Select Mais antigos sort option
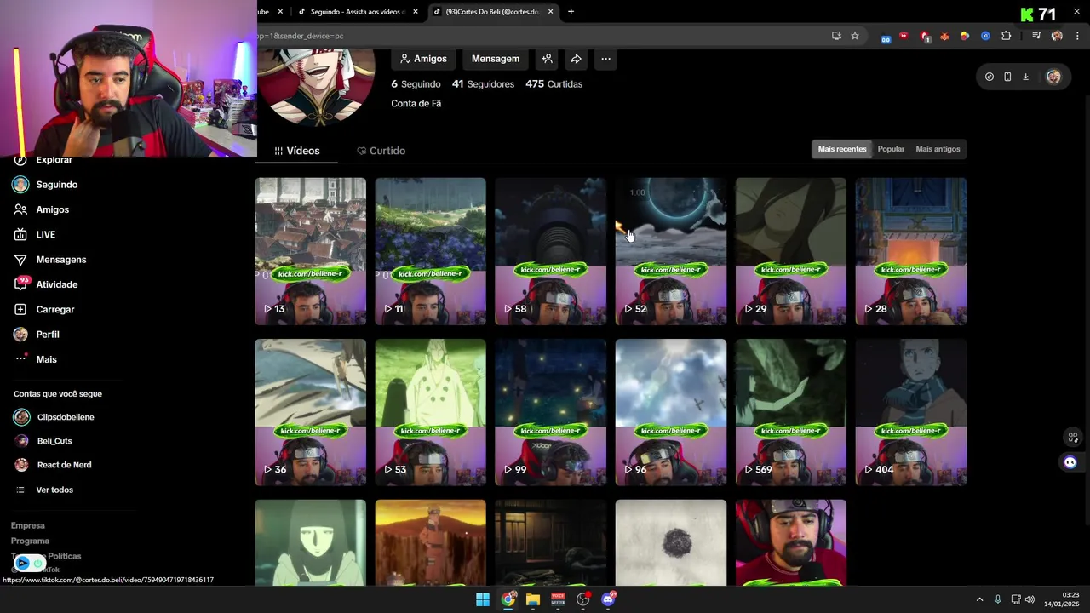The image size is (1090, 613). (938, 149)
